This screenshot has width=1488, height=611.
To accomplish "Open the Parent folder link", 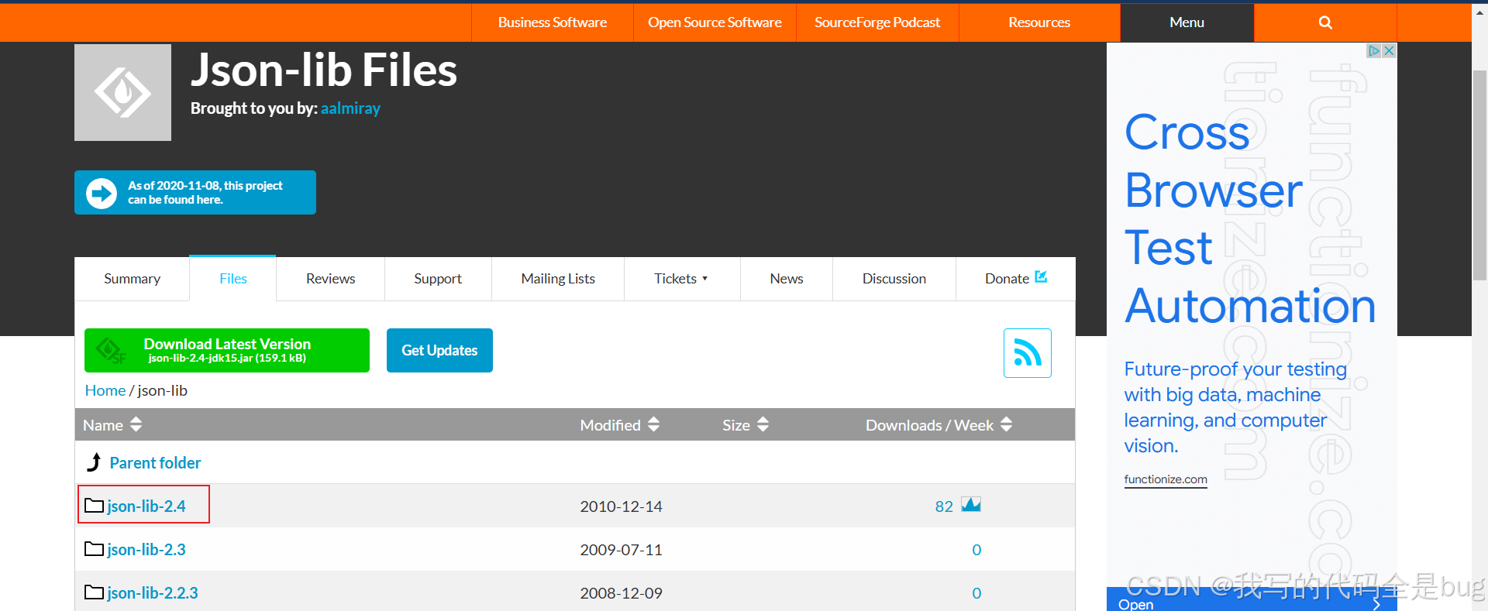I will [x=155, y=462].
